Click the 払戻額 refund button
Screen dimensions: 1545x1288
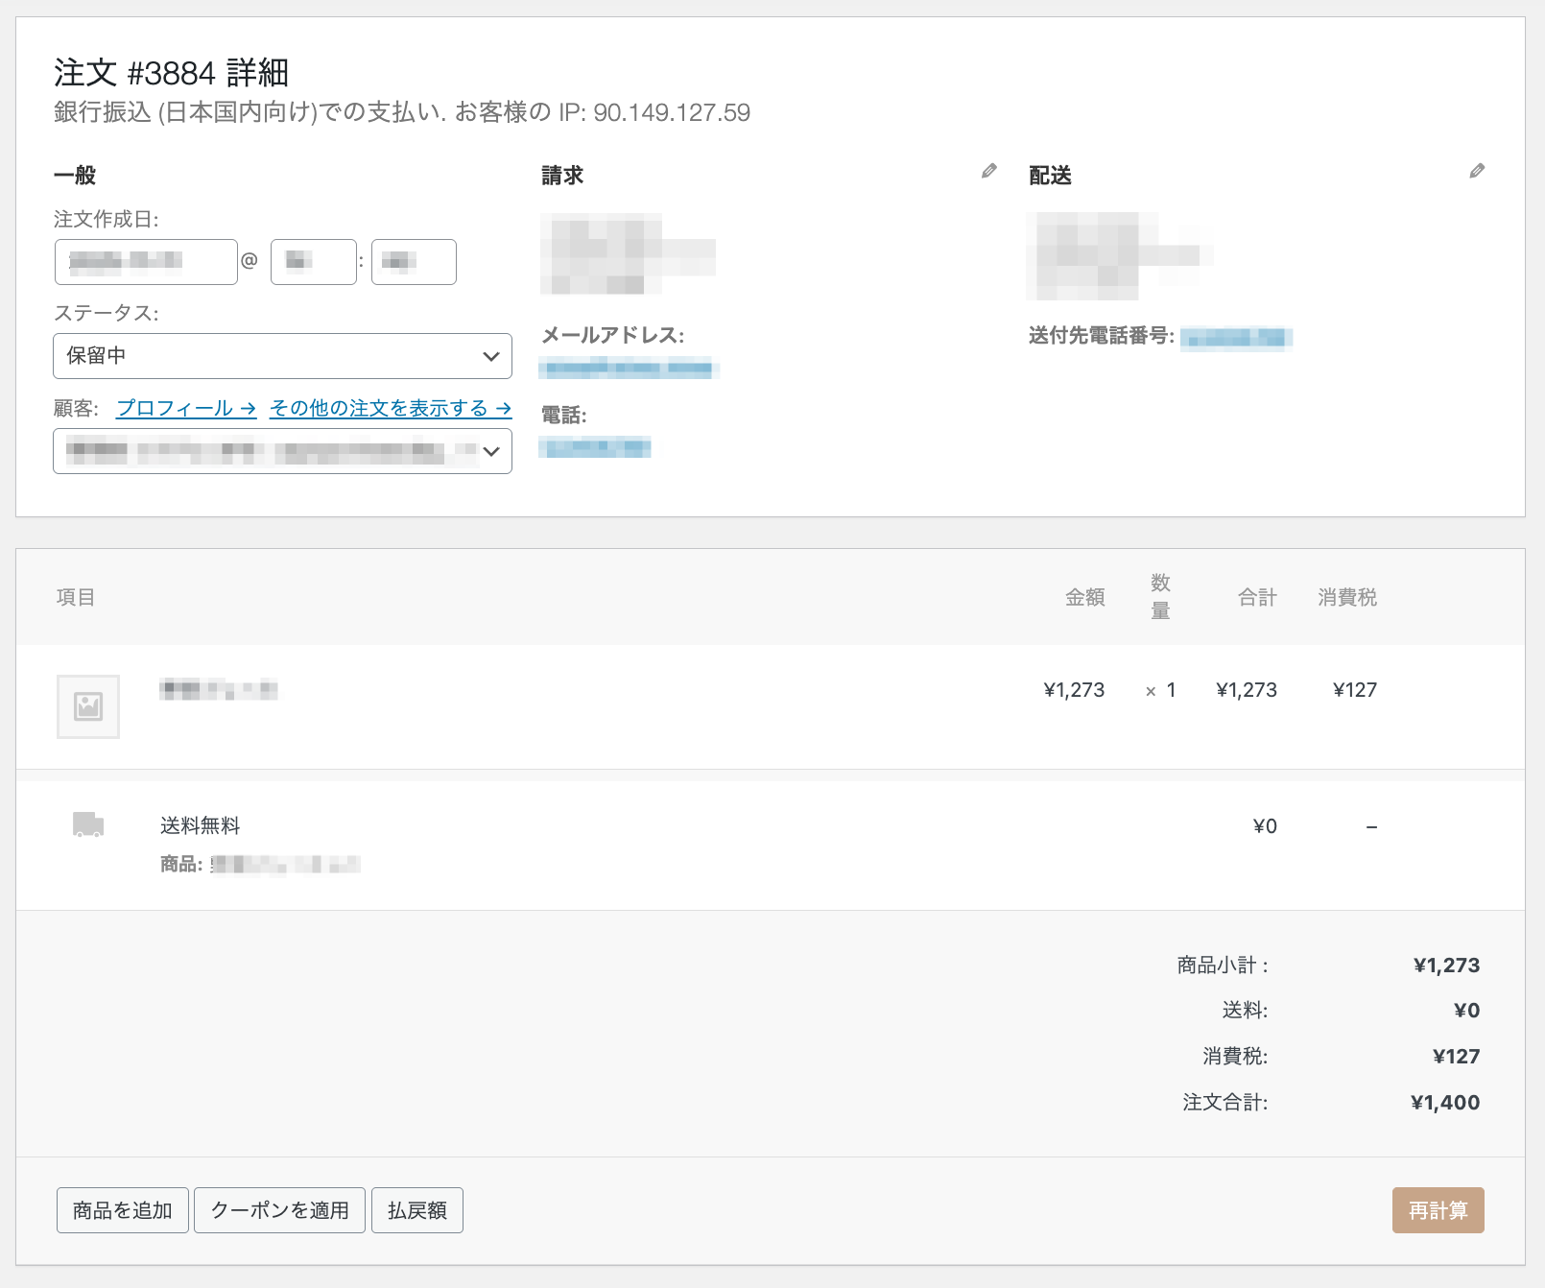point(416,1210)
